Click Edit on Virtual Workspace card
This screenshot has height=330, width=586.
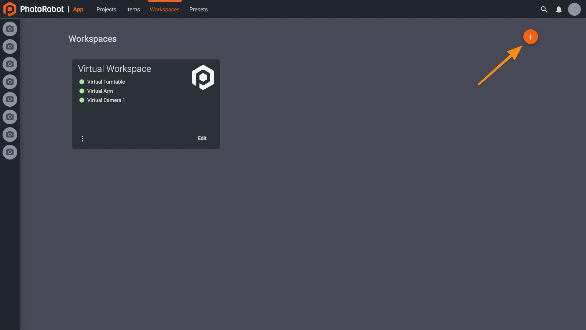(202, 138)
